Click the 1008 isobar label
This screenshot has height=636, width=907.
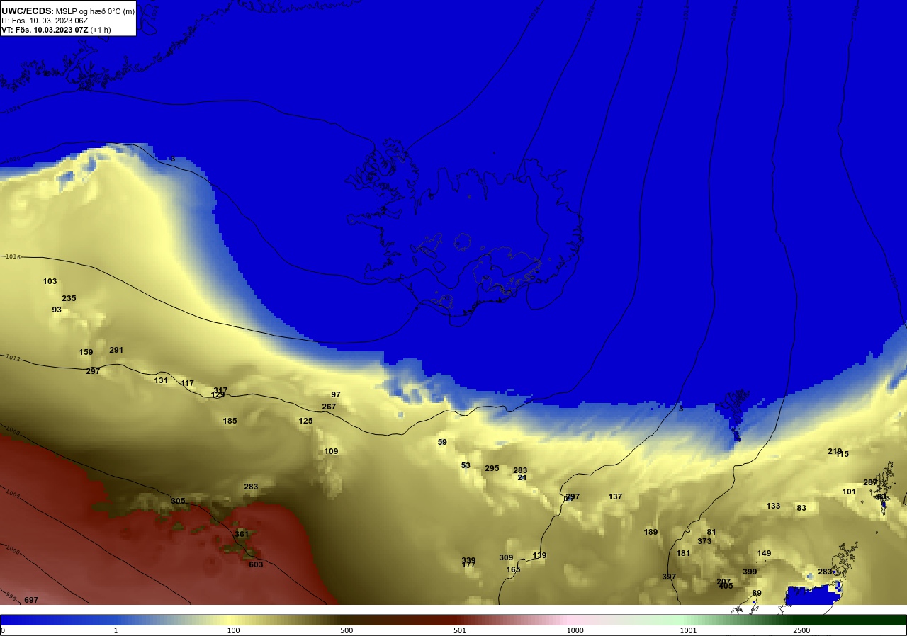12,429
